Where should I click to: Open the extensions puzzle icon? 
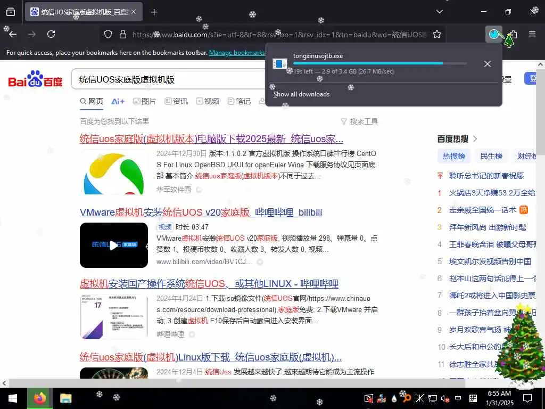coord(514,34)
